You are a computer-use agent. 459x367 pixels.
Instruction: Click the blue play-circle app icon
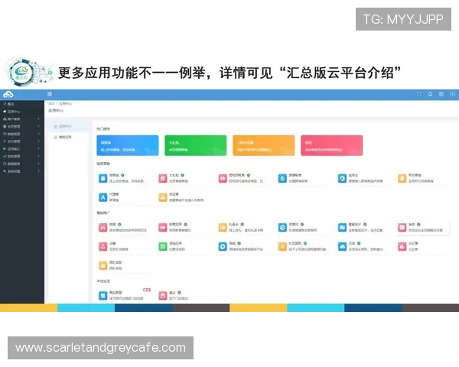(223, 247)
